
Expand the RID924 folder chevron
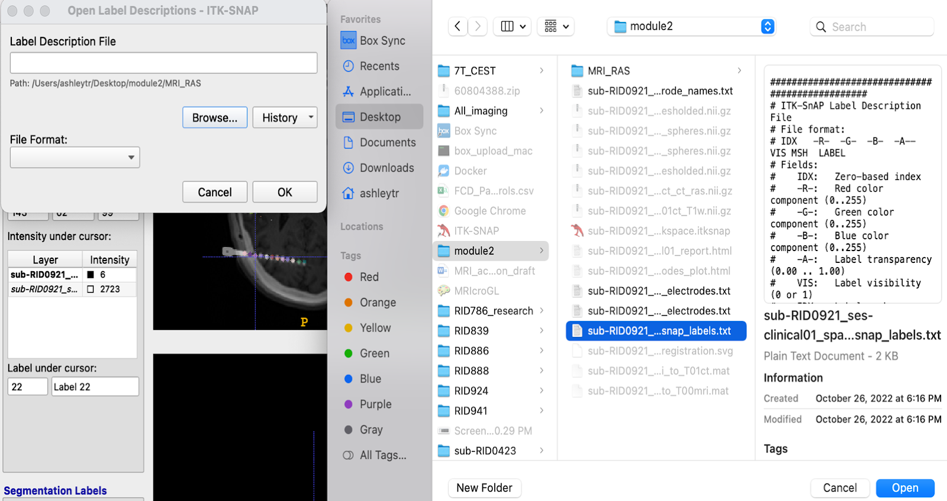(x=541, y=390)
